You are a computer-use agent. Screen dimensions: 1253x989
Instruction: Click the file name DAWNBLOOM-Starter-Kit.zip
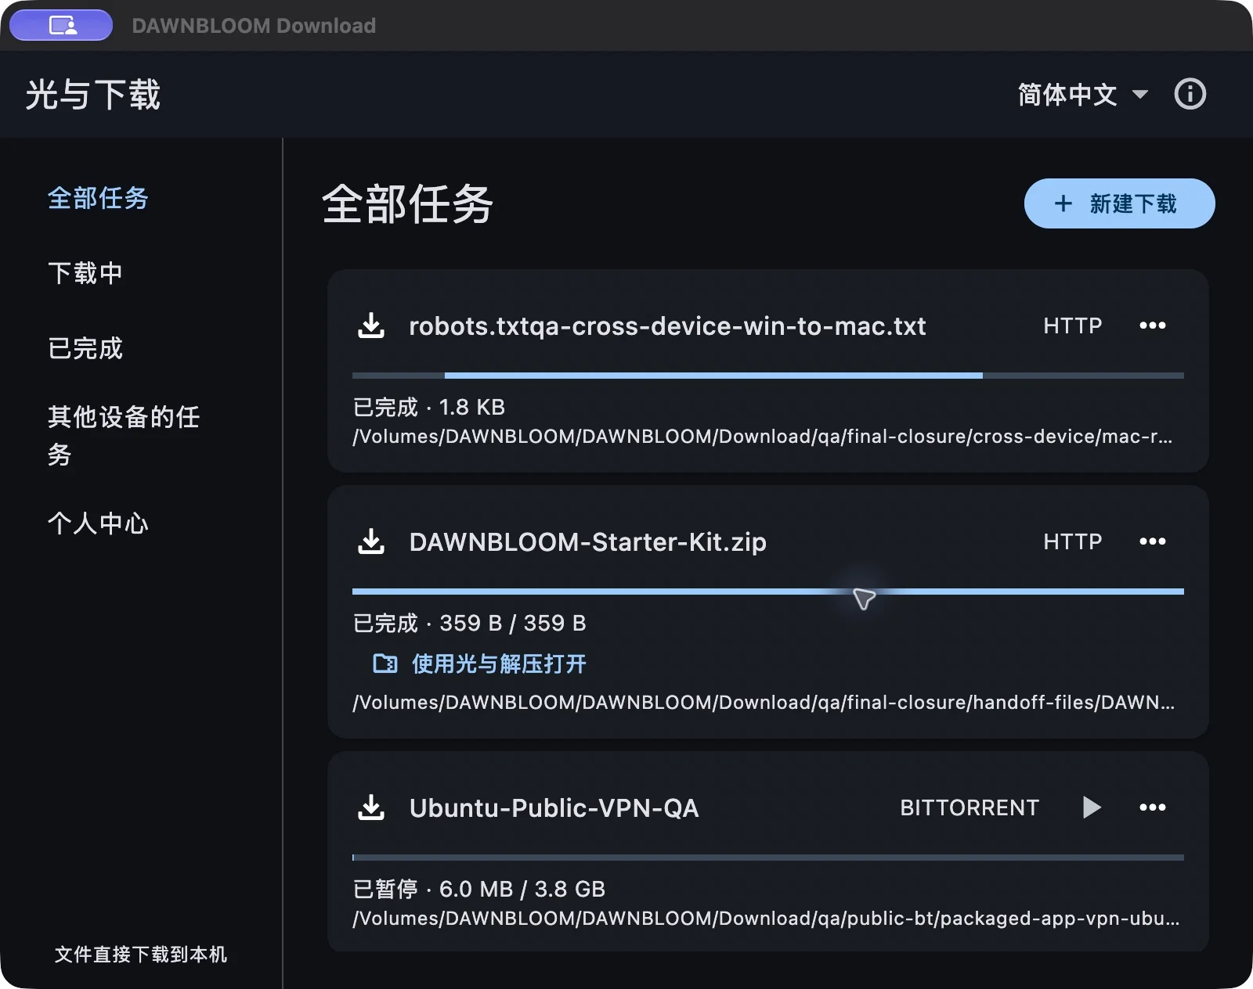click(587, 541)
